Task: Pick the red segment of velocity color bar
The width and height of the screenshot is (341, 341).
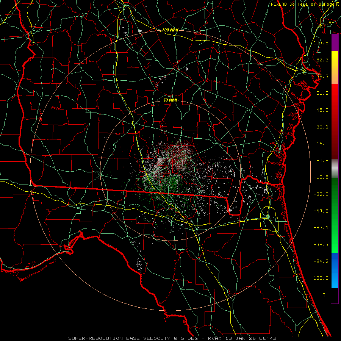Action: (335, 121)
